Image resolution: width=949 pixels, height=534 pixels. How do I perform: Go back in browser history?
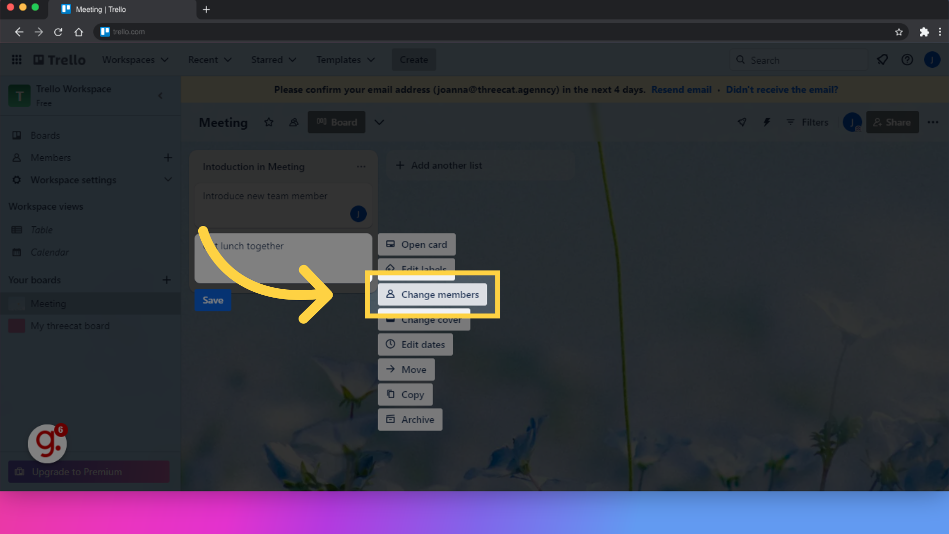[19, 32]
